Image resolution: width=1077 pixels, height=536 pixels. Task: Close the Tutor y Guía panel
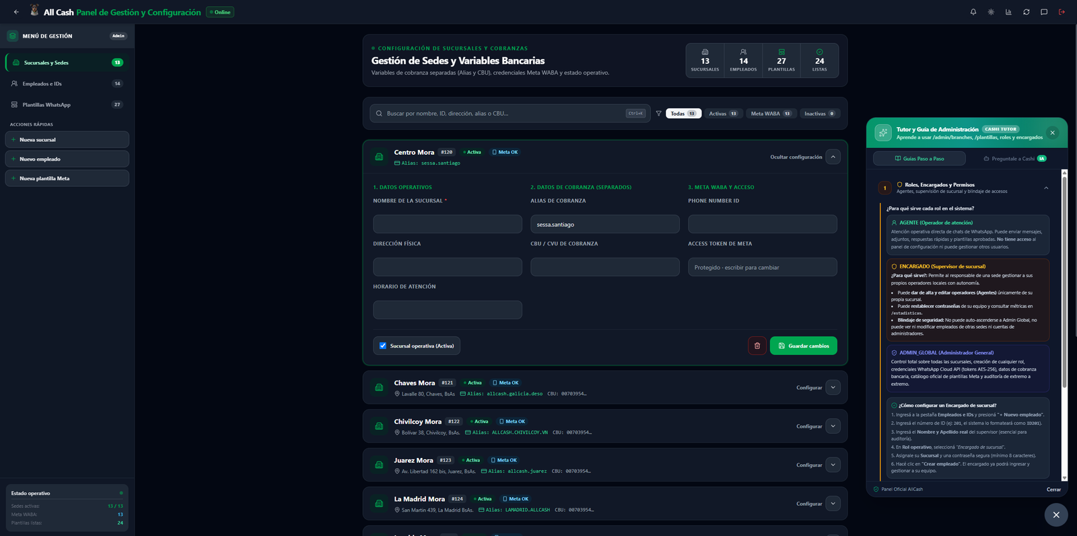pos(1053,132)
